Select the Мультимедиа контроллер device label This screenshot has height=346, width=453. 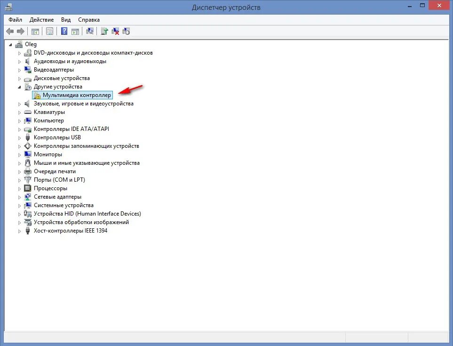pos(77,95)
